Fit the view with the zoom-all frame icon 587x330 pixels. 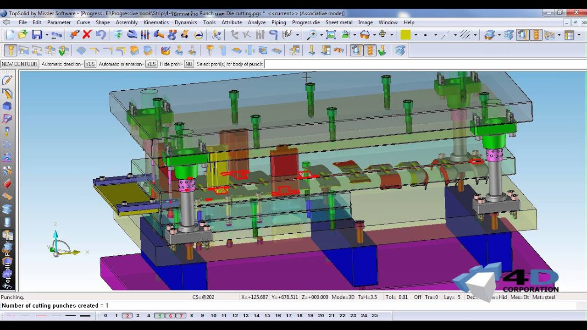331,34
